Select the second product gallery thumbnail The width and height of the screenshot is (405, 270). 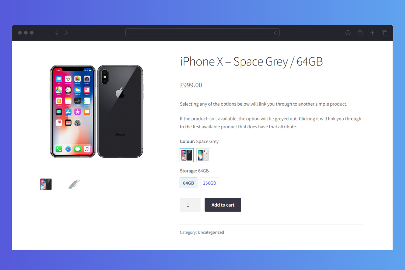pos(74,184)
